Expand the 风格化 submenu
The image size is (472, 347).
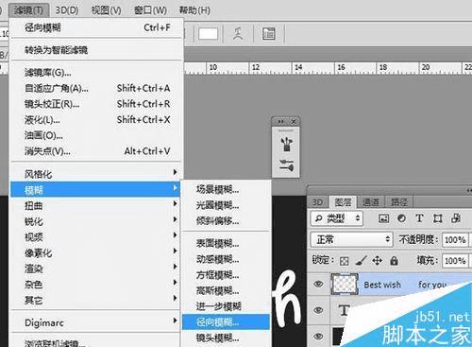(x=96, y=174)
